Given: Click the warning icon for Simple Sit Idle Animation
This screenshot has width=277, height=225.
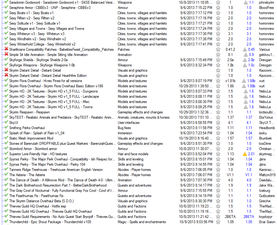Looking at the screenshot, I should 246,55.
